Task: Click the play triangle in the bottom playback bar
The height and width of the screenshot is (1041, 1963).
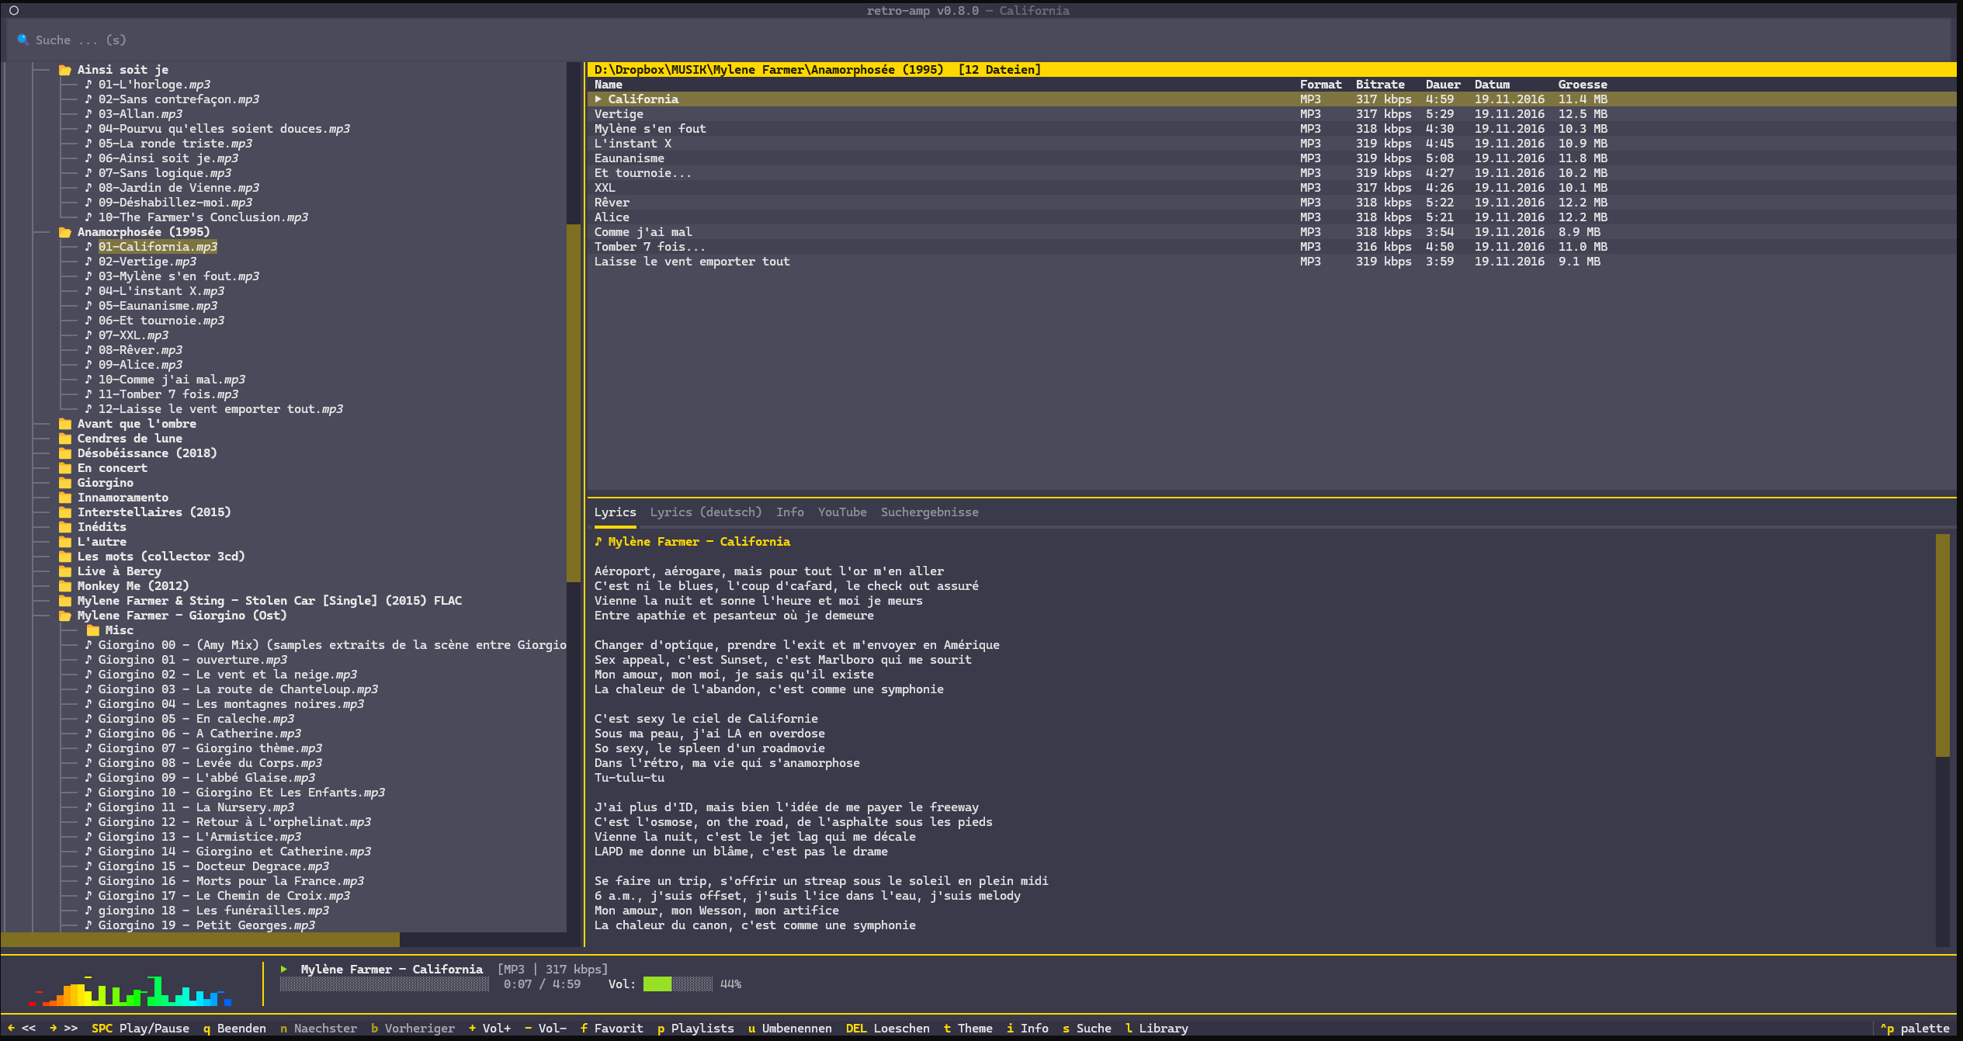Action: (283, 969)
